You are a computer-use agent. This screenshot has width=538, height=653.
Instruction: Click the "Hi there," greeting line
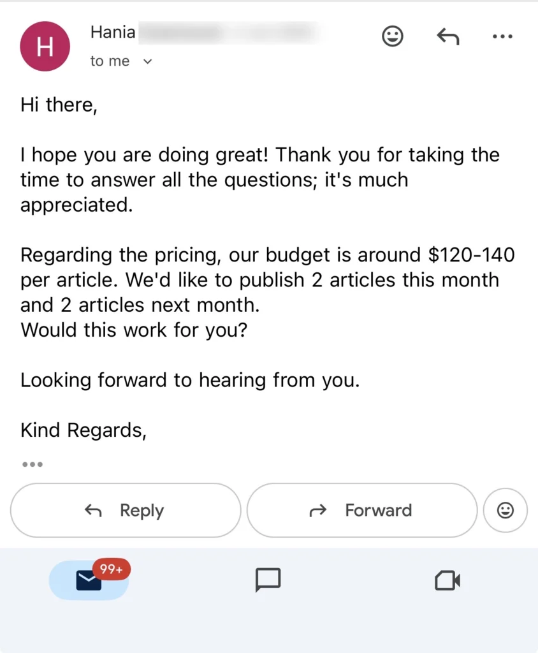tap(59, 105)
